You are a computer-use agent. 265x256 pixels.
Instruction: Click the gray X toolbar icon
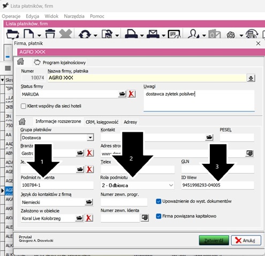66,34
